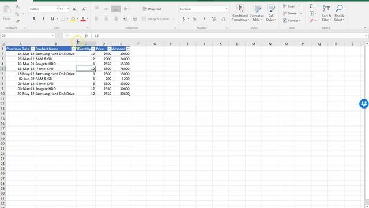Open the Purchase Date filter dropdown

pos(32,49)
